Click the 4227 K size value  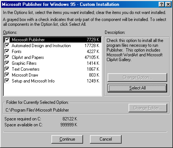(93, 52)
